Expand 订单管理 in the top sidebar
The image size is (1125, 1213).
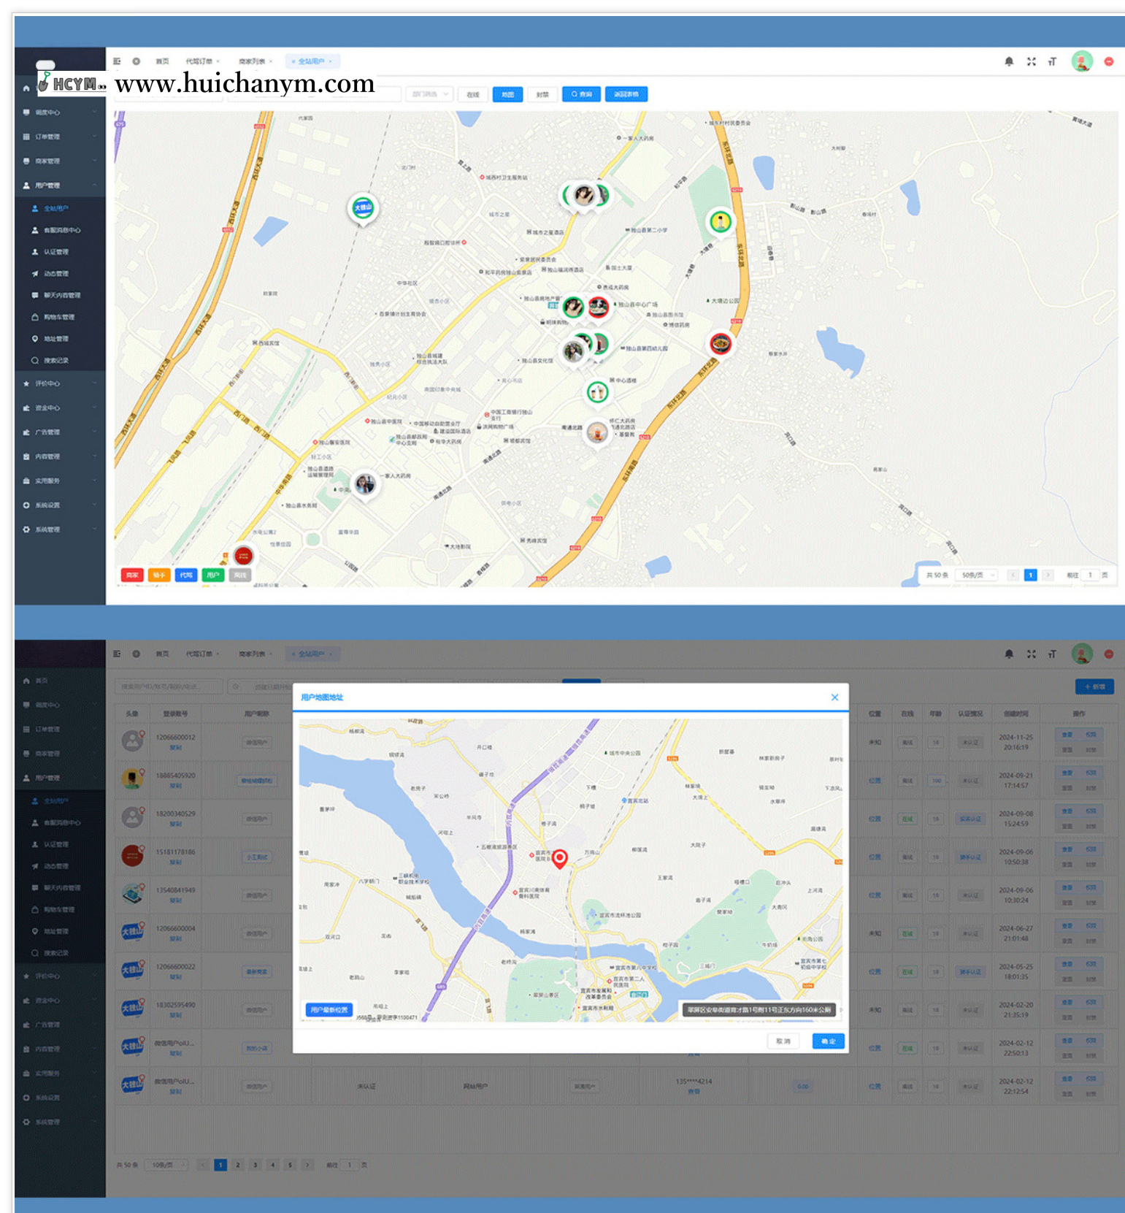pyautogui.click(x=61, y=137)
